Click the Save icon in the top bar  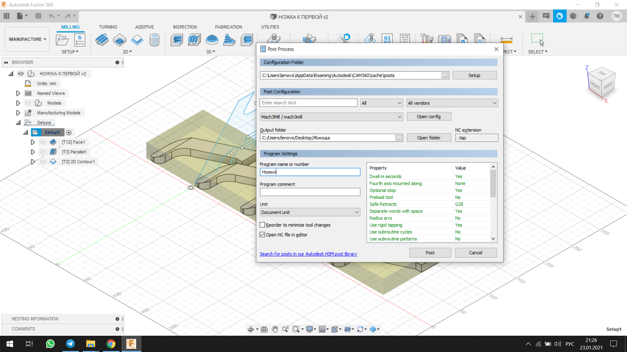38,16
